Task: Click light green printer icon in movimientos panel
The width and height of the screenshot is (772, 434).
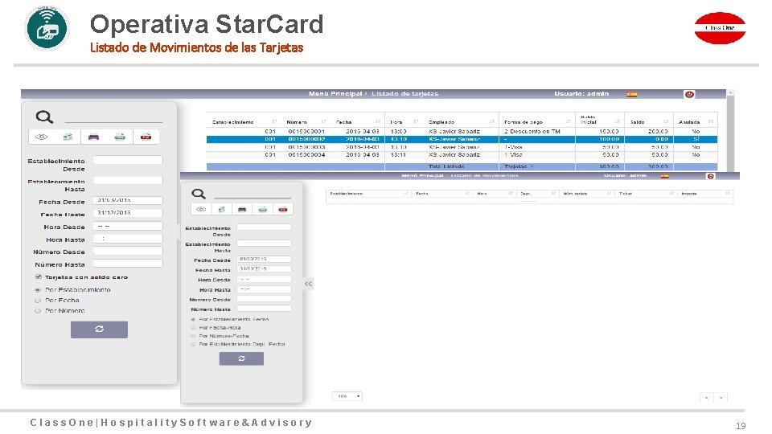Action: point(262,209)
